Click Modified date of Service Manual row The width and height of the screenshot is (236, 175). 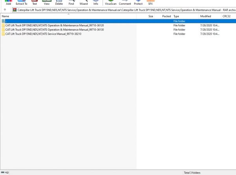point(210,34)
